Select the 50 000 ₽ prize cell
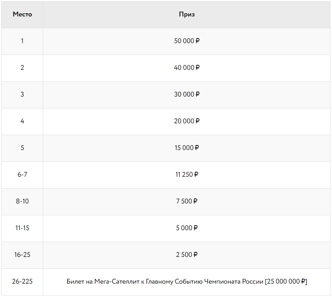The image size is (332, 297). point(186,41)
